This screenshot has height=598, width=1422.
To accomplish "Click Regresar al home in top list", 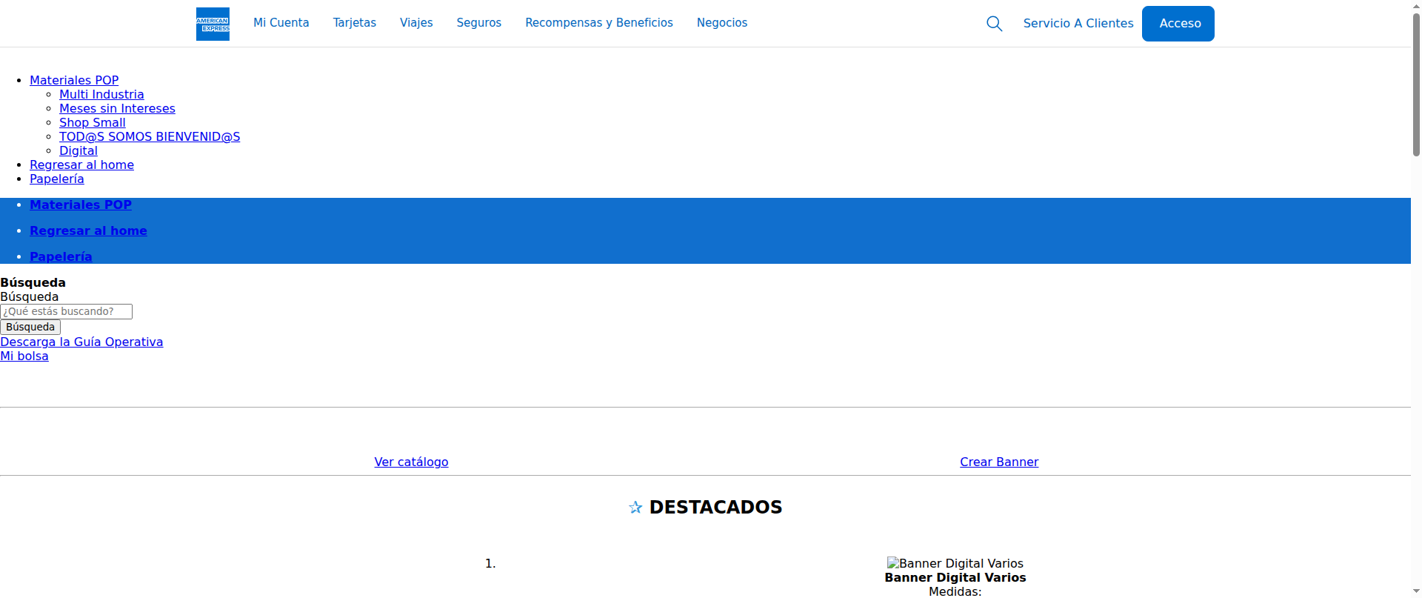I will (x=81, y=165).
